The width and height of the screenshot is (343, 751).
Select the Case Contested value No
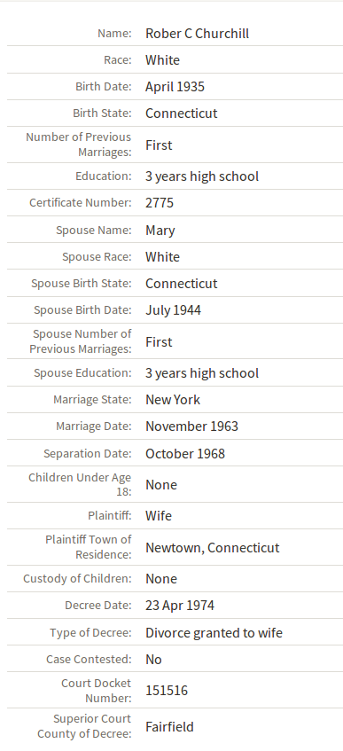(153, 660)
